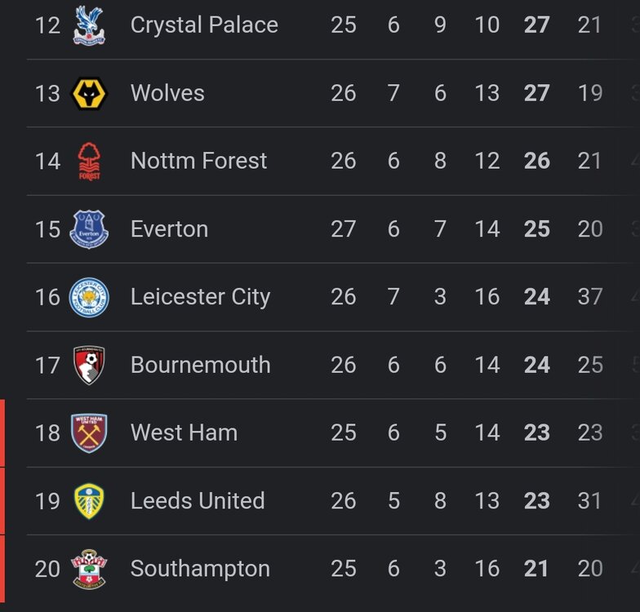This screenshot has width=640, height=612.
Task: Click the Wolves club crest
Action: (x=89, y=93)
